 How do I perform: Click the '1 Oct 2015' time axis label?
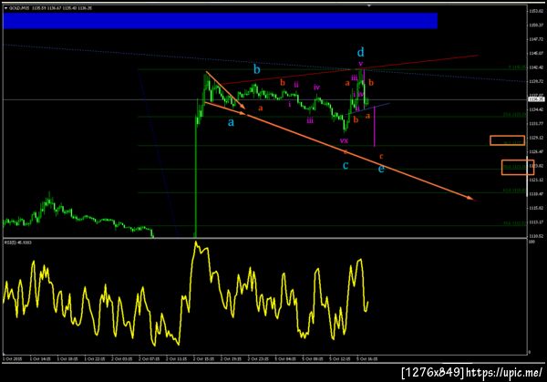click(12, 358)
